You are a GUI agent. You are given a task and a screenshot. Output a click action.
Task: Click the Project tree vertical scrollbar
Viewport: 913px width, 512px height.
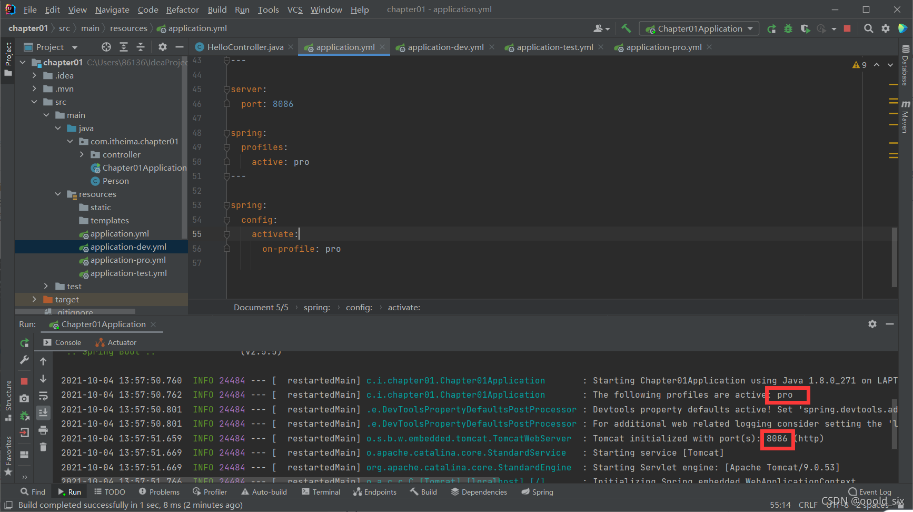point(184,147)
